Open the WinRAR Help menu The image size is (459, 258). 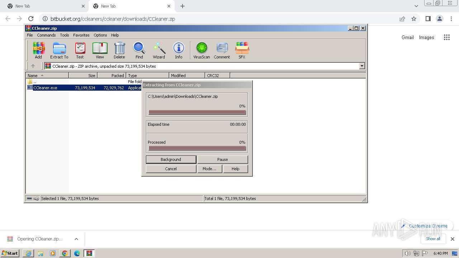coord(115,35)
